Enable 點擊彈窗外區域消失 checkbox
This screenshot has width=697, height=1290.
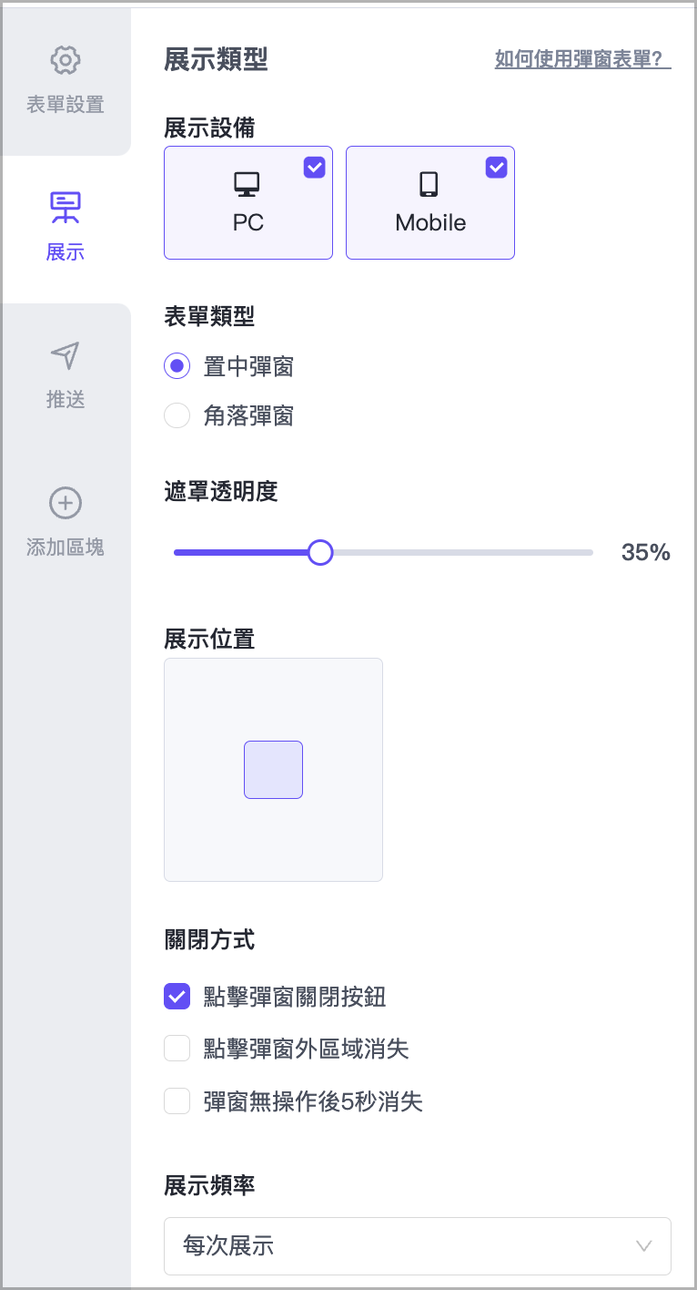pyautogui.click(x=177, y=1049)
